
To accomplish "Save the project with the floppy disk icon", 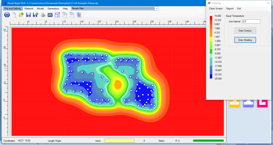I will coord(28,15).
